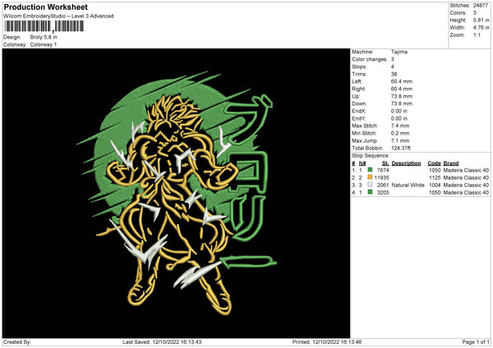493x348 pixels.
Task: Click 'Madeira Classic 40' in stop row 2
Action: point(466,178)
